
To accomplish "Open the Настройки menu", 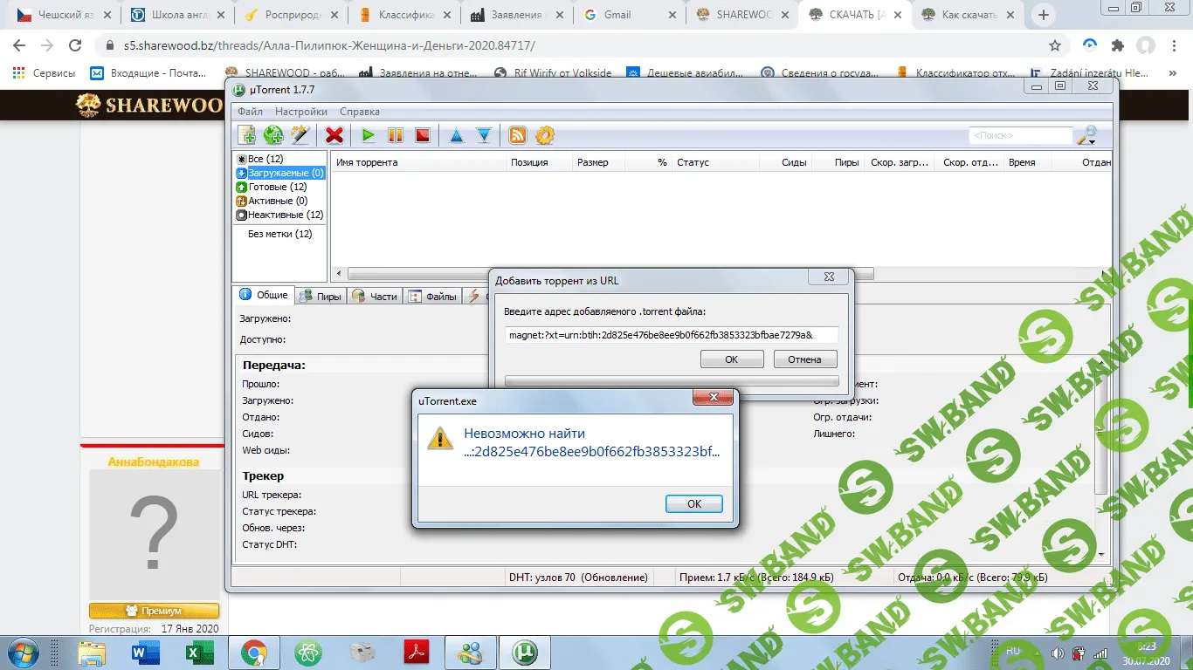I will click(301, 112).
